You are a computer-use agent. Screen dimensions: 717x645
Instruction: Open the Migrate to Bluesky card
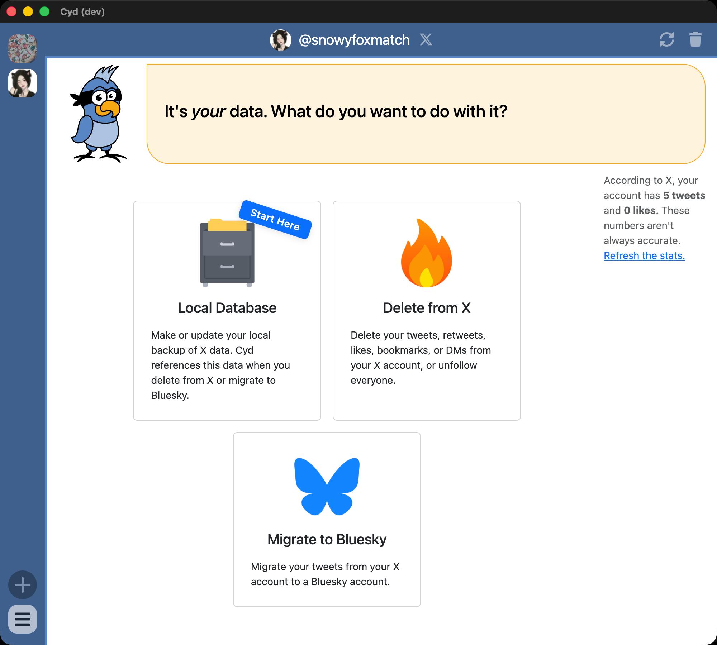[327, 520]
